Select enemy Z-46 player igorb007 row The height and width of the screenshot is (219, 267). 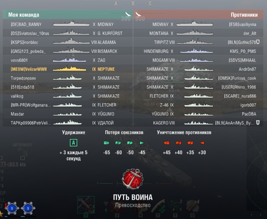click(x=198, y=105)
